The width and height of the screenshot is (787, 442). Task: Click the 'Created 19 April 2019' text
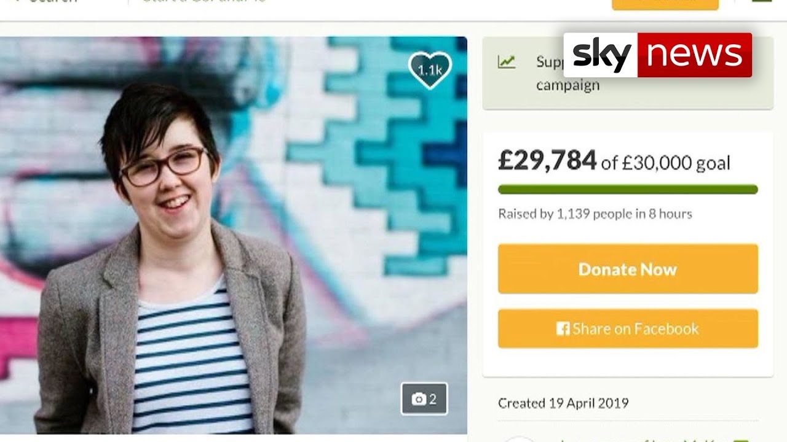(563, 403)
